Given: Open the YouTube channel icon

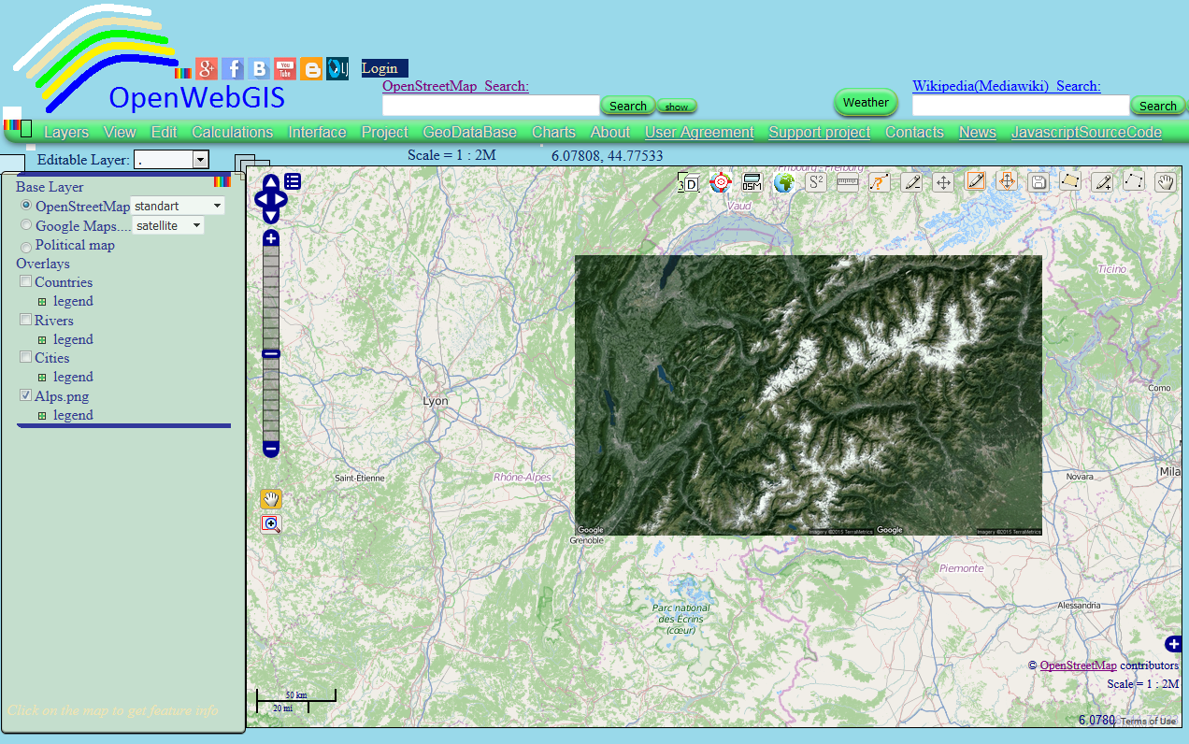Looking at the screenshot, I should (x=285, y=68).
